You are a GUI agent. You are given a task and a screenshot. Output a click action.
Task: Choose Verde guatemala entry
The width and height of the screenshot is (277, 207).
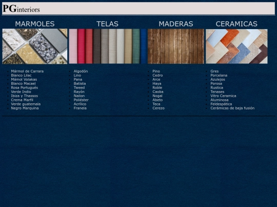(x=26, y=104)
